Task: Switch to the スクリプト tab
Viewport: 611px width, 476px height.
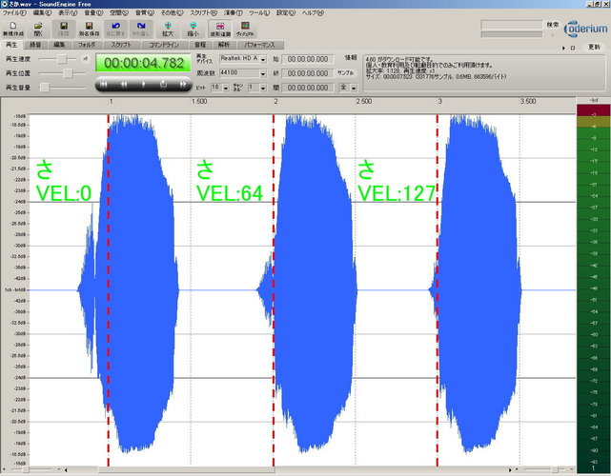Action: pyautogui.click(x=122, y=45)
